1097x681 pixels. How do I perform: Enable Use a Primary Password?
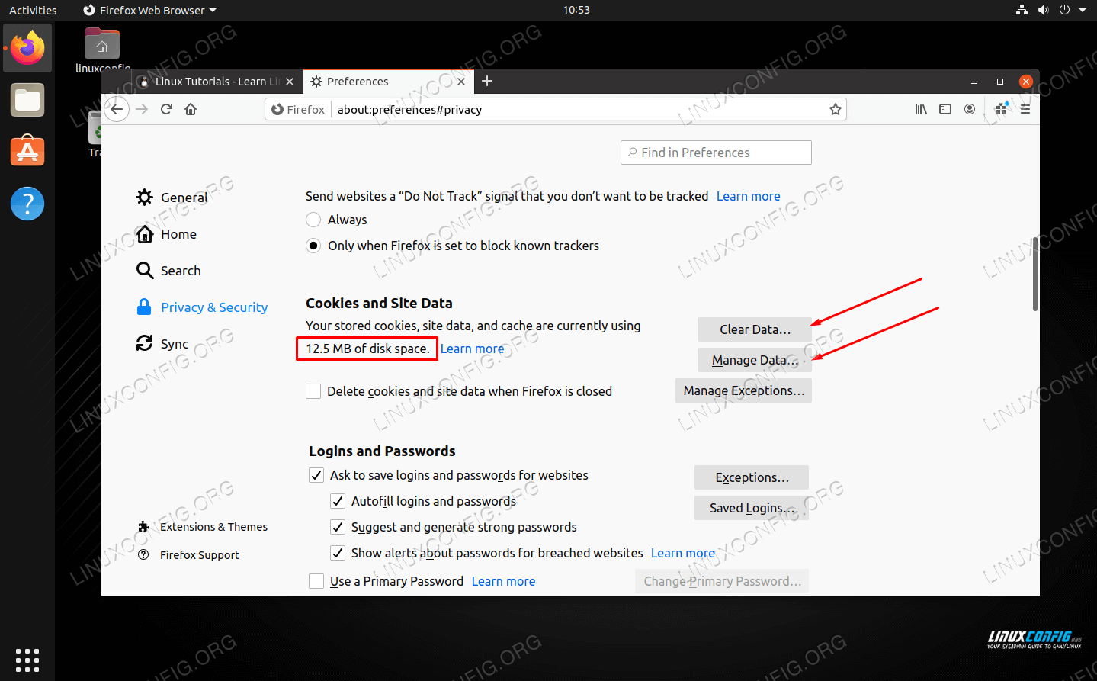coord(316,581)
